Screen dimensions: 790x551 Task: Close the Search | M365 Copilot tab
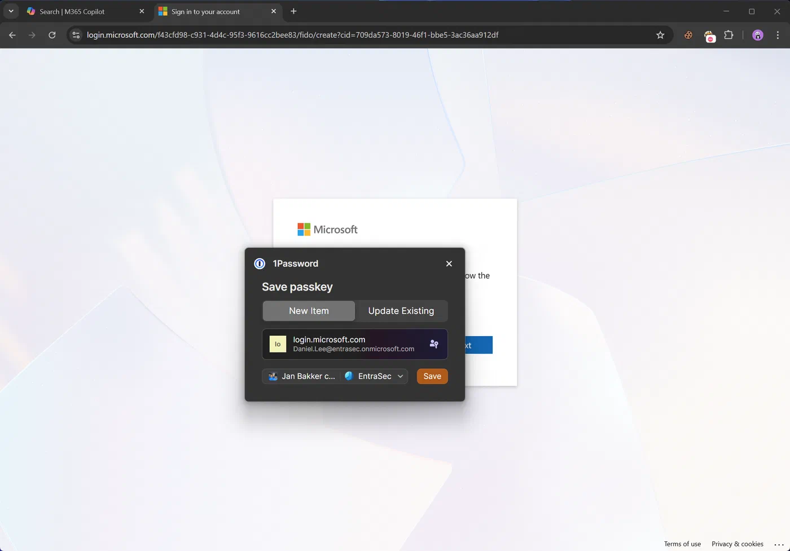point(142,11)
